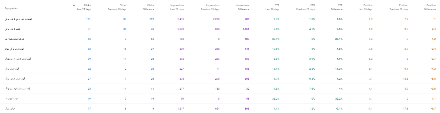Sort by Impressions Last 28 days header
This screenshot has width=440, height=113.
(177, 7)
